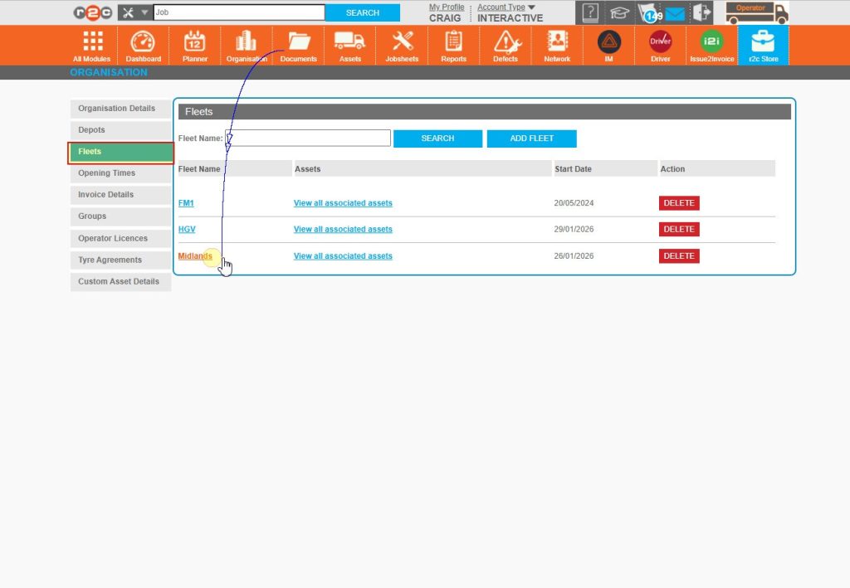Delete the HGV fleet

679,229
